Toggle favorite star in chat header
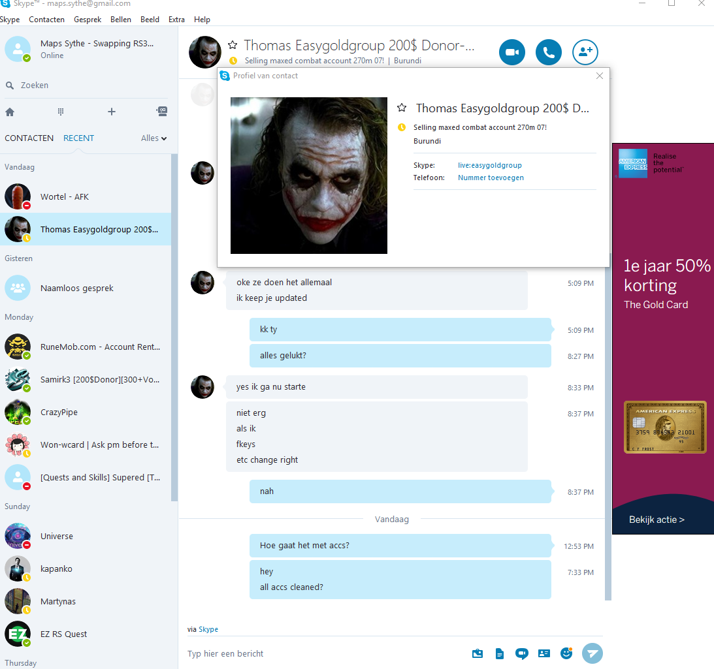Viewport: 714px width, 669px height. (x=233, y=45)
